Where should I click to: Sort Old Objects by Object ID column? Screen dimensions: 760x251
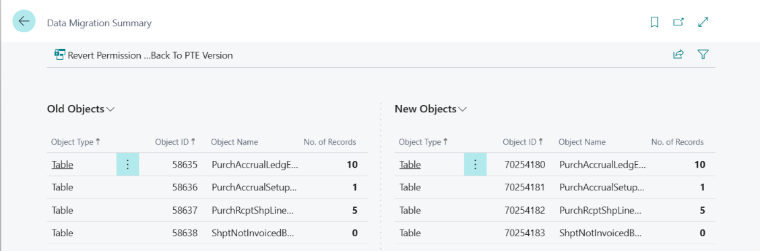[175, 142]
